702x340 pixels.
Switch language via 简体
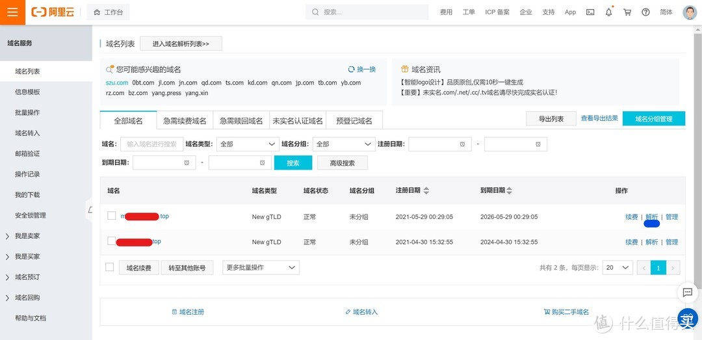(x=666, y=12)
